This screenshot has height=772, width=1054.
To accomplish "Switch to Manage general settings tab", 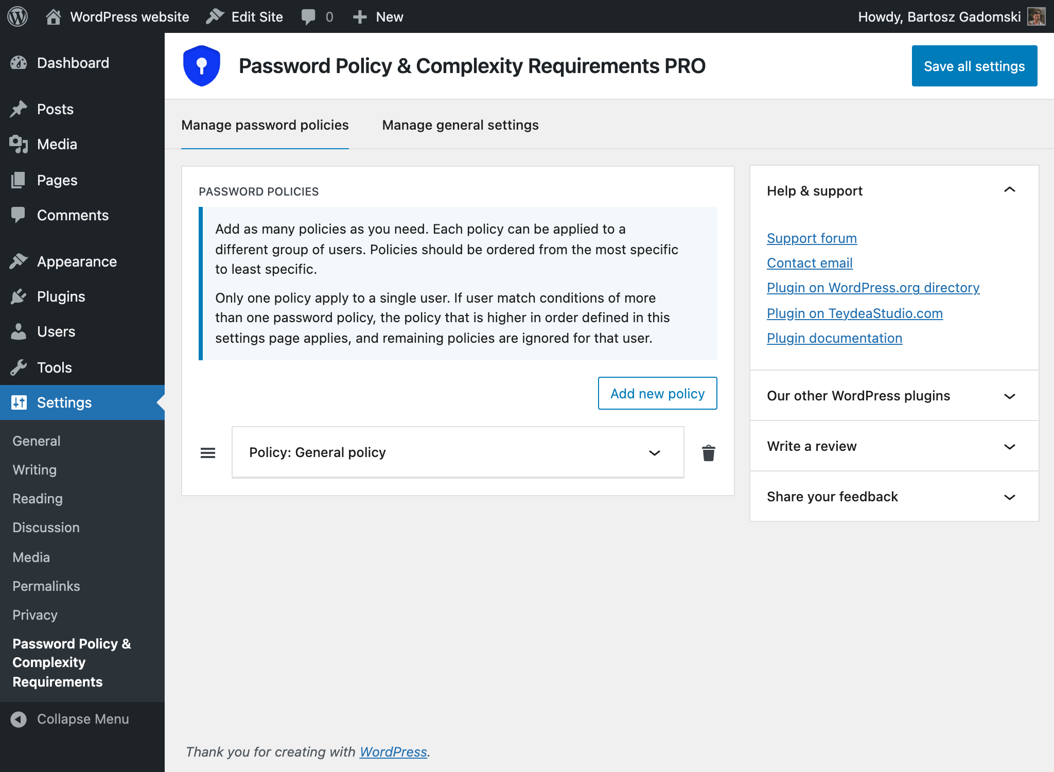I will (x=461, y=125).
